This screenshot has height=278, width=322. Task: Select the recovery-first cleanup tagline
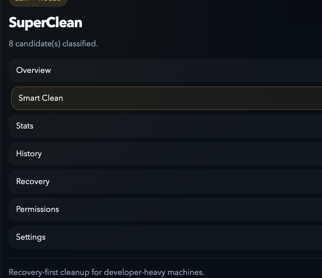107,272
